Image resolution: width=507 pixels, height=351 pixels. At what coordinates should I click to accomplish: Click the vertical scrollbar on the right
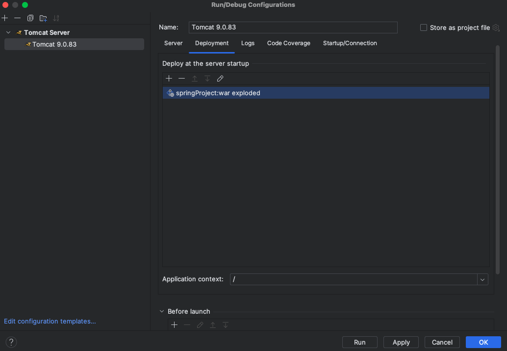(498, 160)
